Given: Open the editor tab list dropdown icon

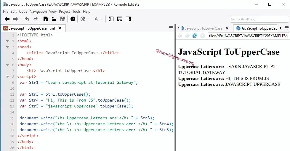Looking at the screenshot, I should tap(171, 28).
